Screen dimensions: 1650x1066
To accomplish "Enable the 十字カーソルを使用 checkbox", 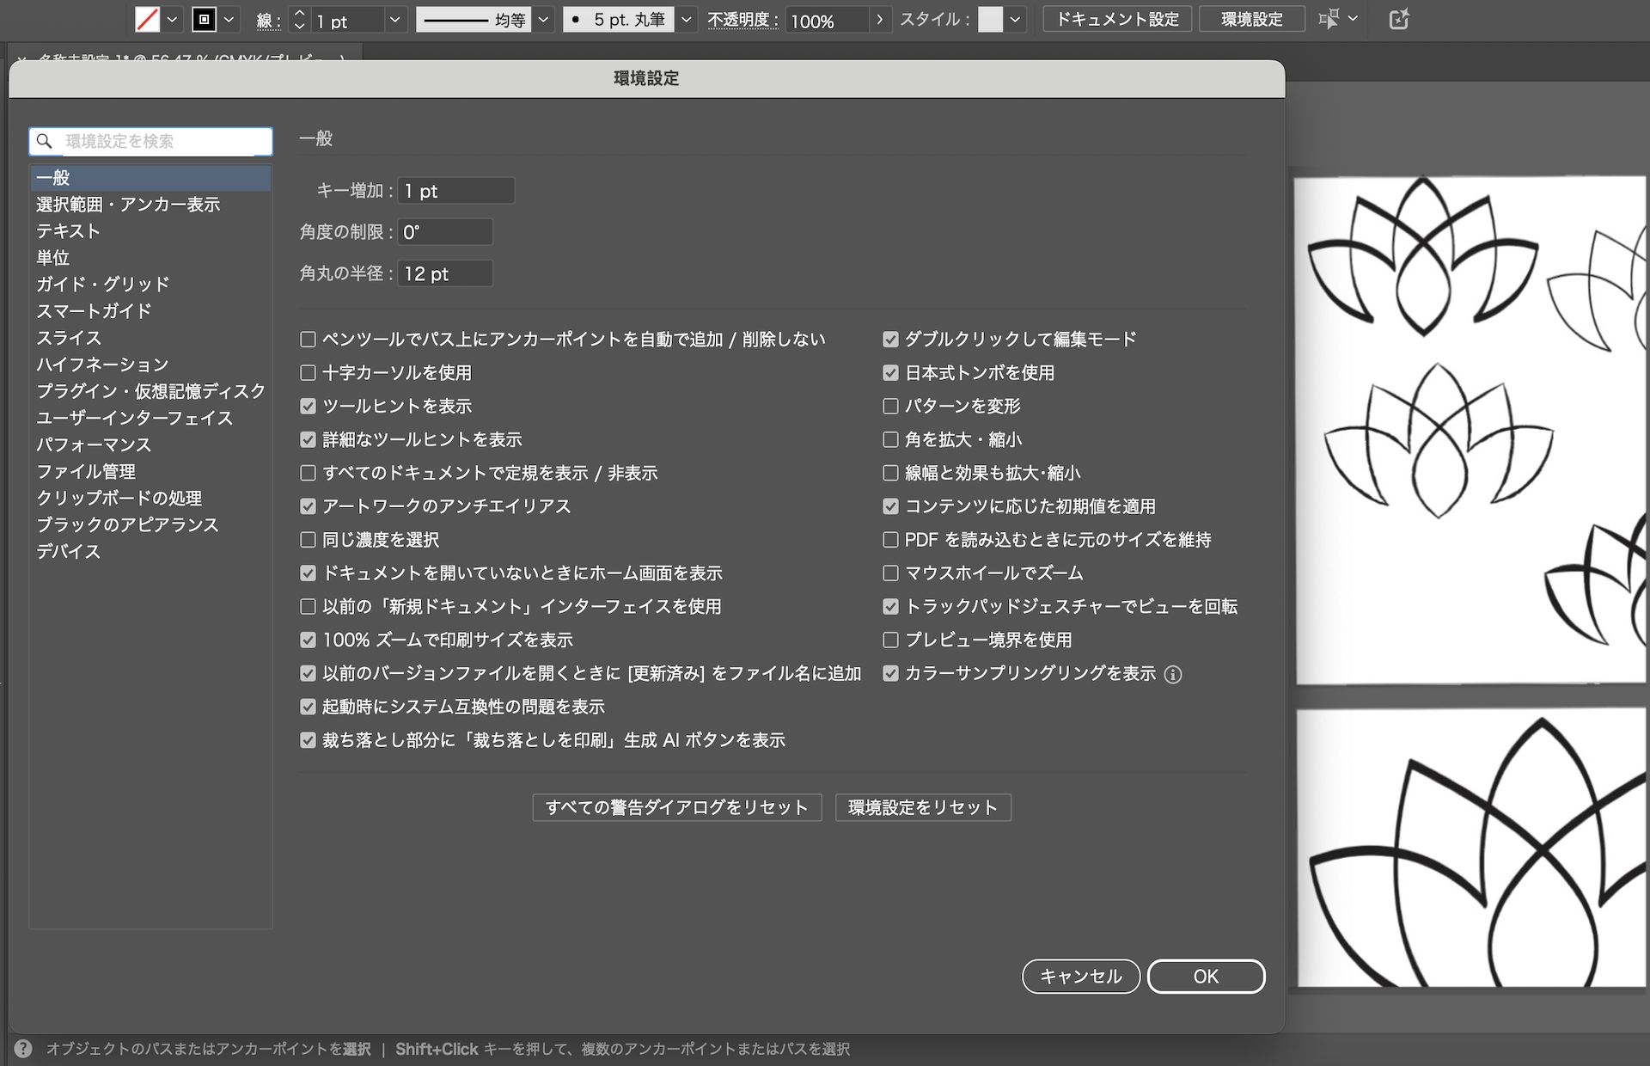I will [x=308, y=372].
